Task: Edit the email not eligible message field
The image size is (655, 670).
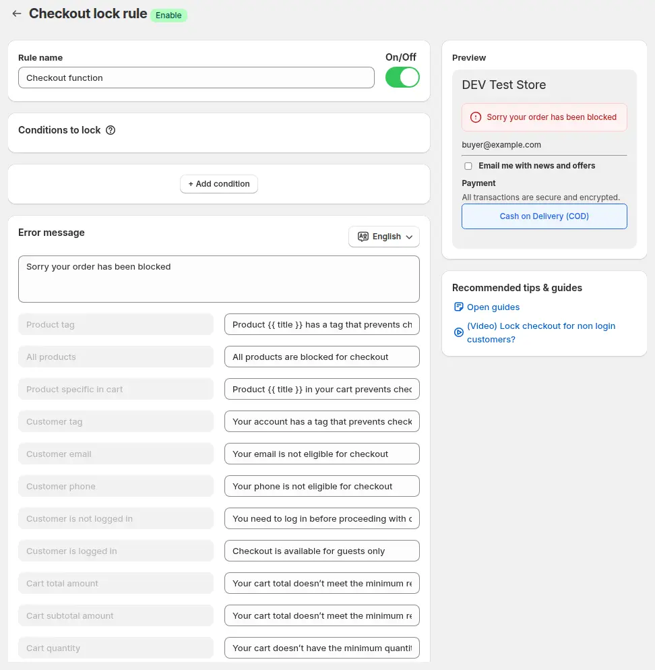Action: click(322, 454)
